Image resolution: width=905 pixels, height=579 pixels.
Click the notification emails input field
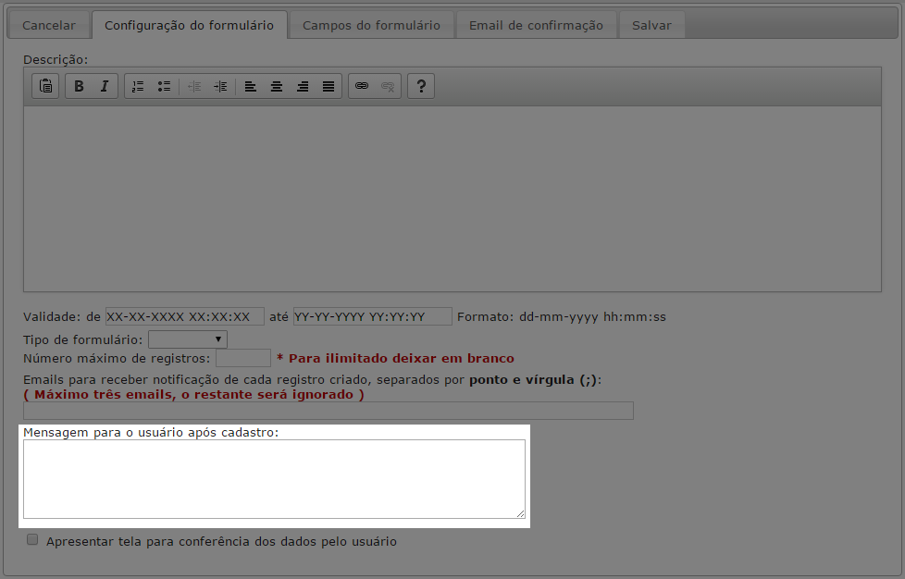click(x=329, y=411)
